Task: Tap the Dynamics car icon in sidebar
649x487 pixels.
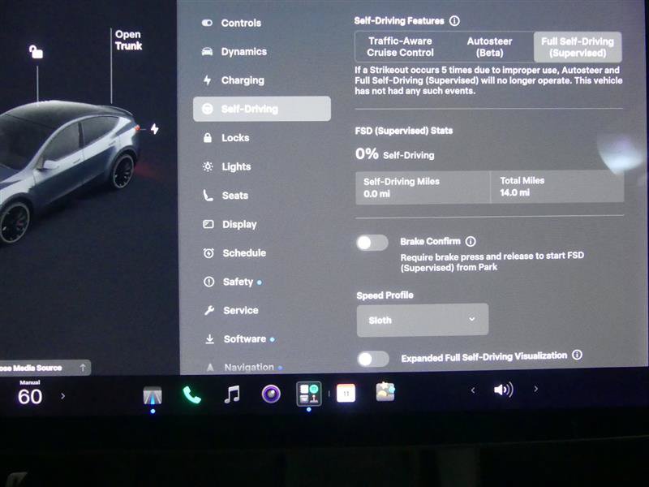Action: point(207,51)
